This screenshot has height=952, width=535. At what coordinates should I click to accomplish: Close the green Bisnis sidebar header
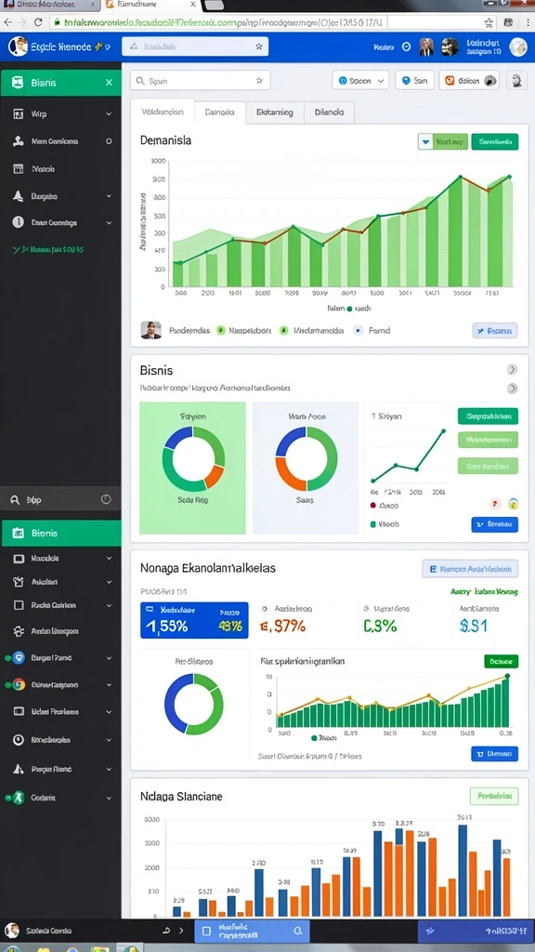[109, 83]
